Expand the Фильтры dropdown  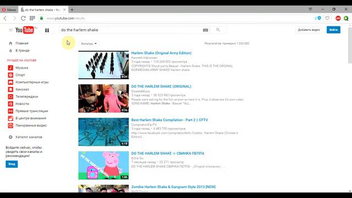tap(89, 43)
